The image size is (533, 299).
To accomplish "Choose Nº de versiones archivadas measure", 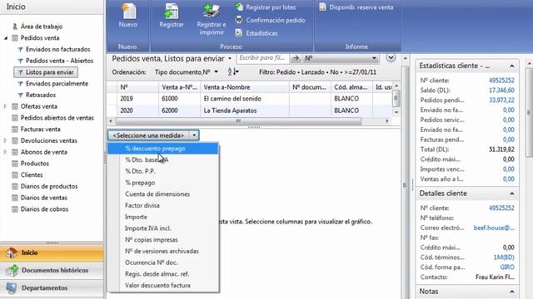I will [162, 251].
